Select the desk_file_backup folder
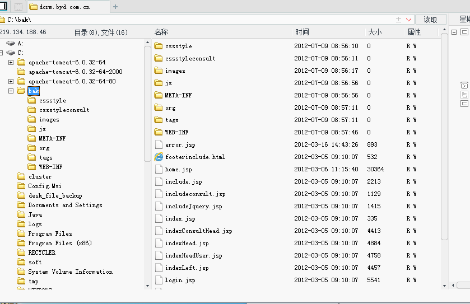The height and width of the screenshot is (304, 470). [55, 195]
